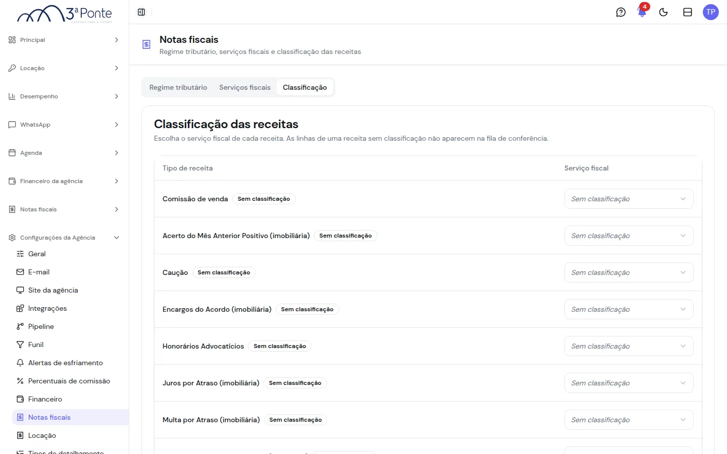Screen dimensions: 727x454
Task: Expand the top-level Locação menu
Action: pos(64,68)
